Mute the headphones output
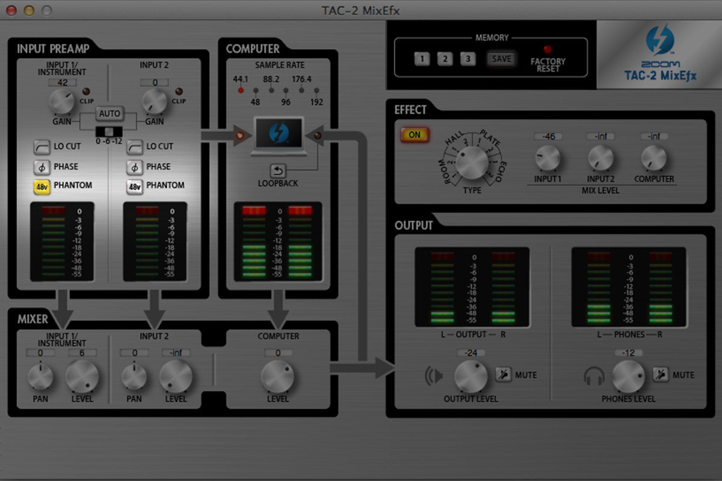 pyautogui.click(x=661, y=375)
